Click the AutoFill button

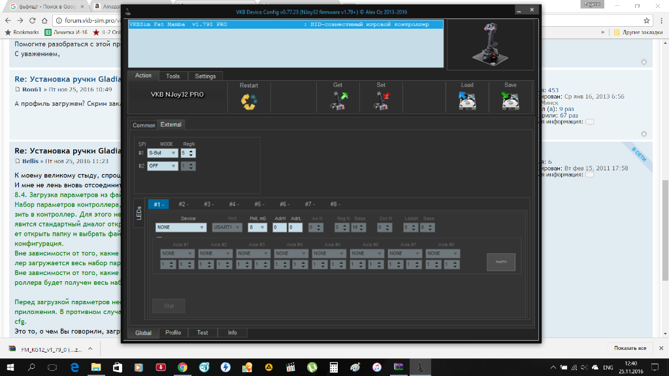[501, 262]
